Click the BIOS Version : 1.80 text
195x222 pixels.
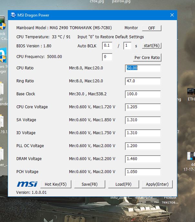(34, 46)
